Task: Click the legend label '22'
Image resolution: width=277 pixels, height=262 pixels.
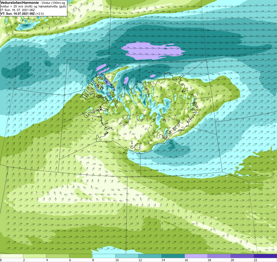Action: 255,260
